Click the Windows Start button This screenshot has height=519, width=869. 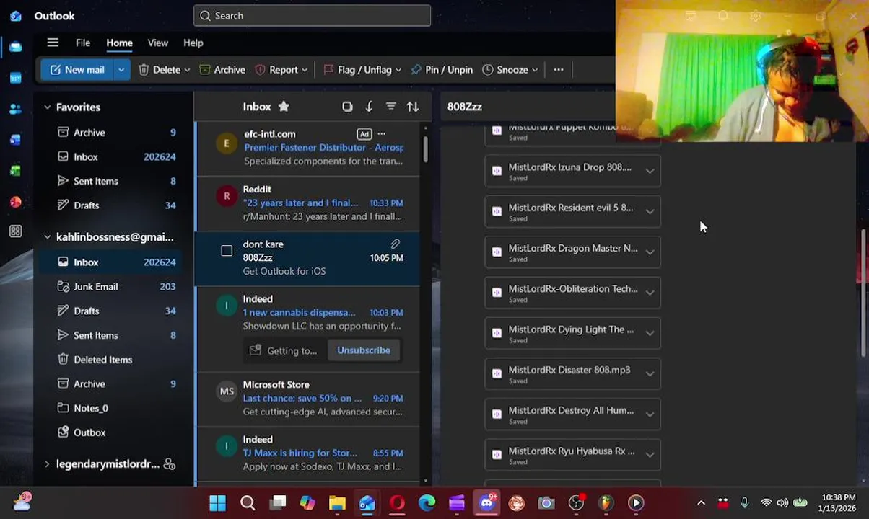[x=217, y=502]
